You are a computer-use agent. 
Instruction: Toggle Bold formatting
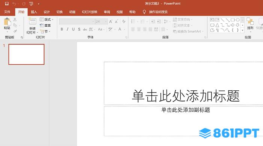point(62,29)
